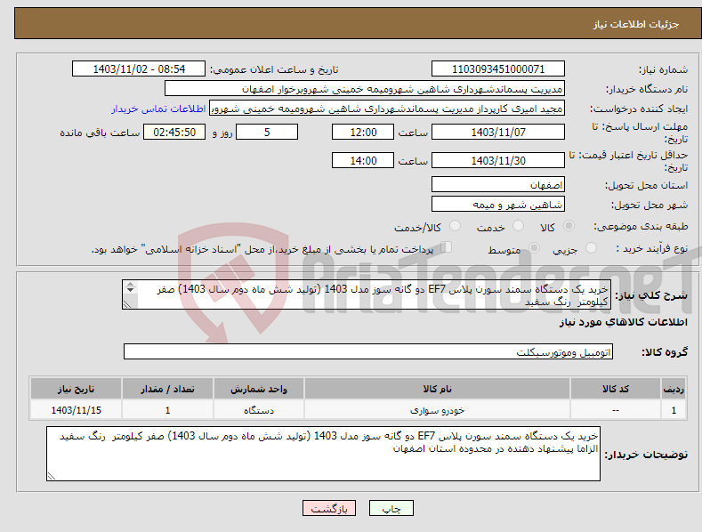Open the اطلاعات تماس خریدار link
This screenshot has width=702, height=532.
158,109
